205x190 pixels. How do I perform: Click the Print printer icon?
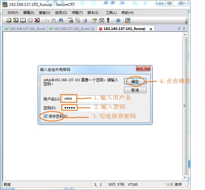click(85, 20)
